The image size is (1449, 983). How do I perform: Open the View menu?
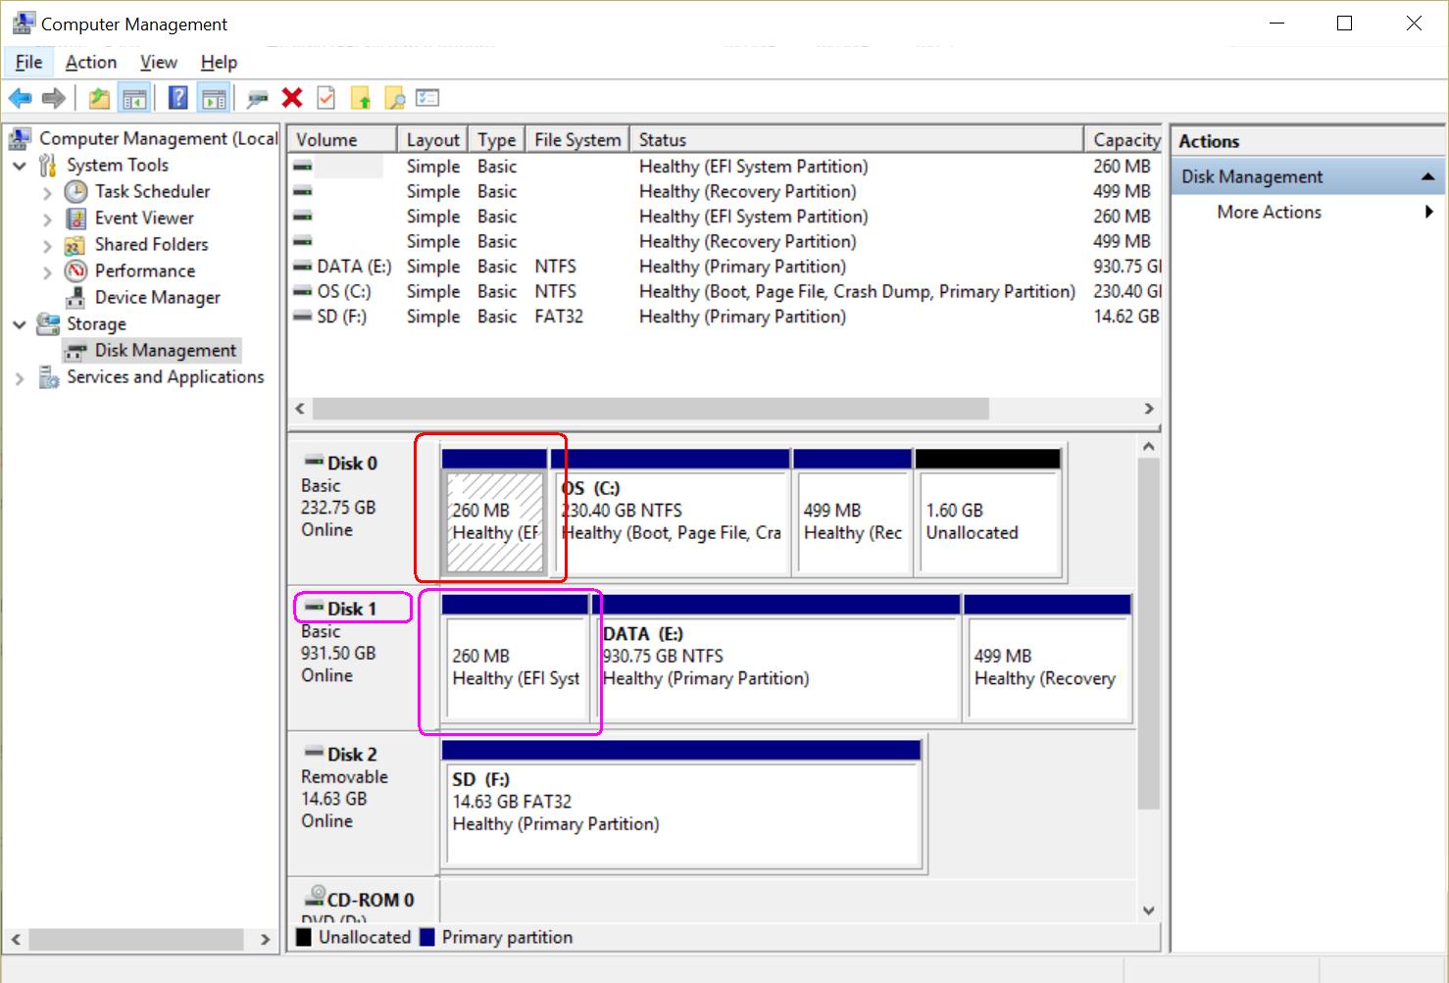point(158,63)
